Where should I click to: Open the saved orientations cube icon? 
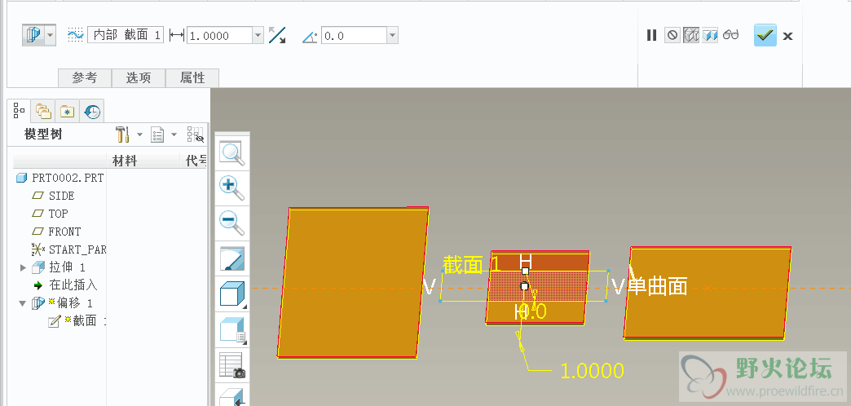231,330
